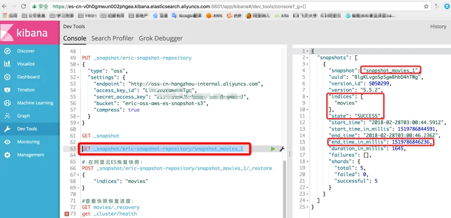Screen dimensions: 451x218
Task: Click the Machine Learning label in sidebar
Action: 35,103
